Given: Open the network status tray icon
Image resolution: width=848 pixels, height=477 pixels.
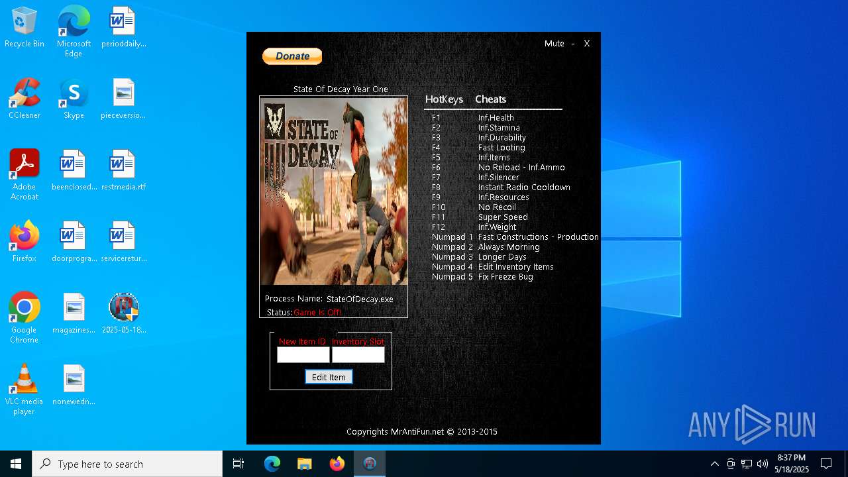Looking at the screenshot, I should [746, 464].
